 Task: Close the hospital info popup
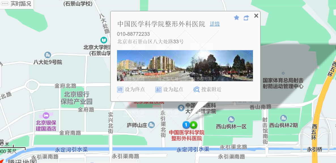click(256, 16)
